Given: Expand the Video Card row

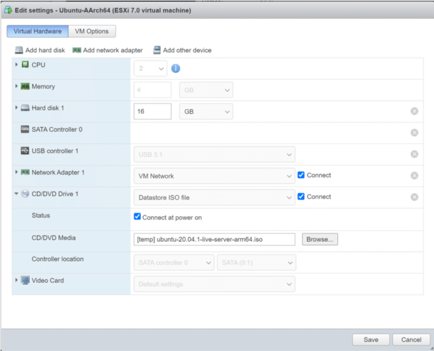Looking at the screenshot, I should [16, 280].
